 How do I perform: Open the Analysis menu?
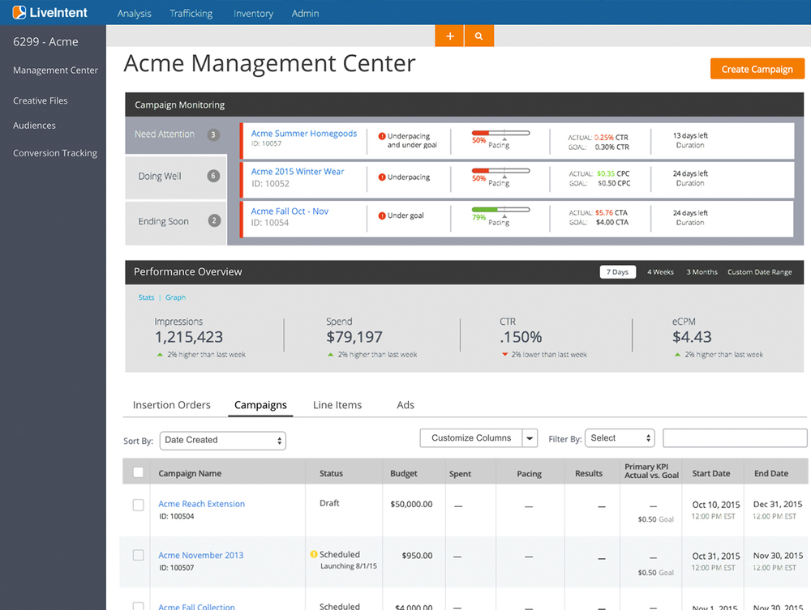tap(134, 14)
